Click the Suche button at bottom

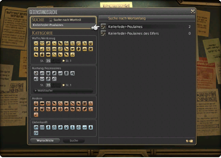pyautogui.click(x=74, y=141)
